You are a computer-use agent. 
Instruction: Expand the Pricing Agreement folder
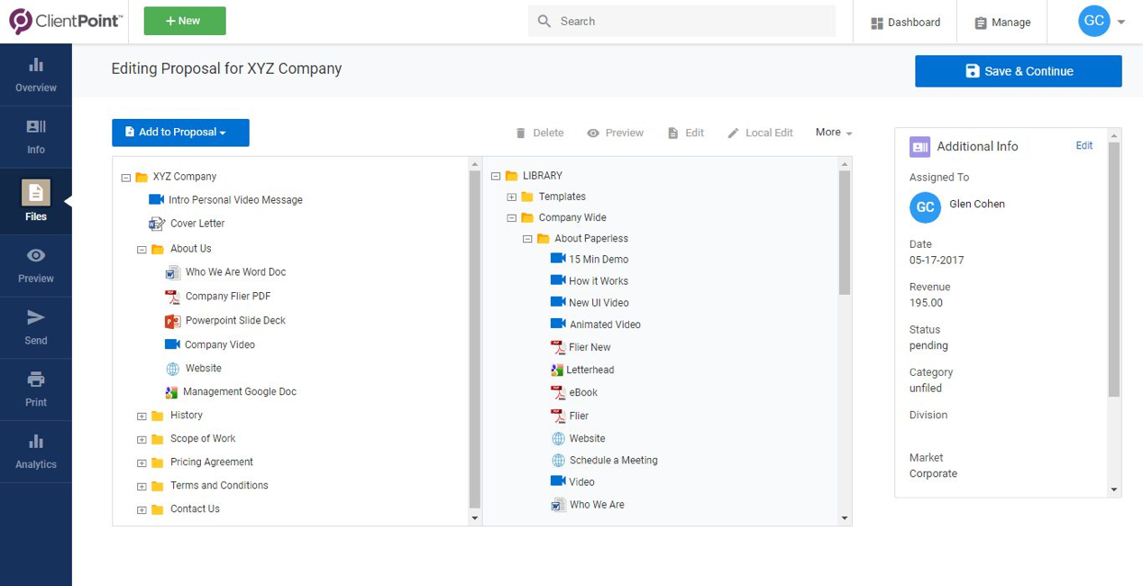click(142, 463)
